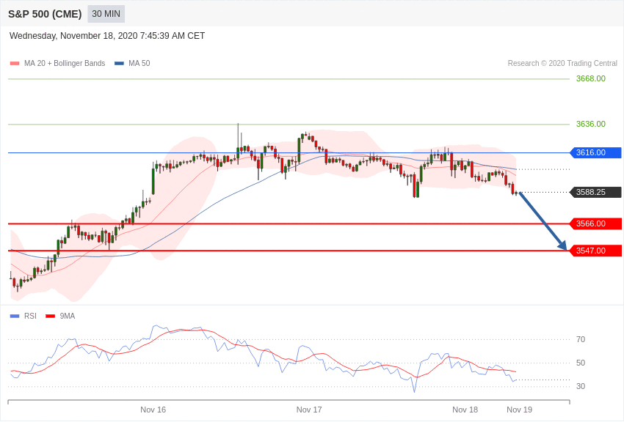The height and width of the screenshot is (422, 624).
Task: Click the Nov 16 date axis label
Action: point(153,410)
